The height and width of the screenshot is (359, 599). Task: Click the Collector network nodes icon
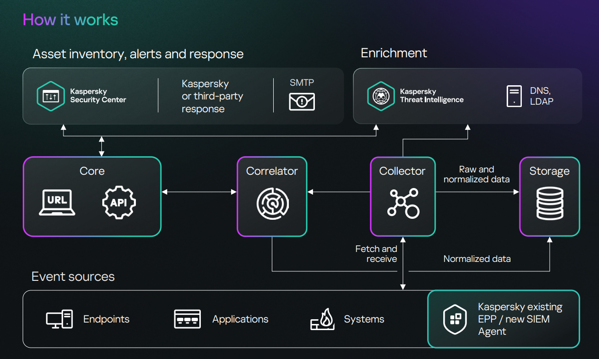coord(402,203)
